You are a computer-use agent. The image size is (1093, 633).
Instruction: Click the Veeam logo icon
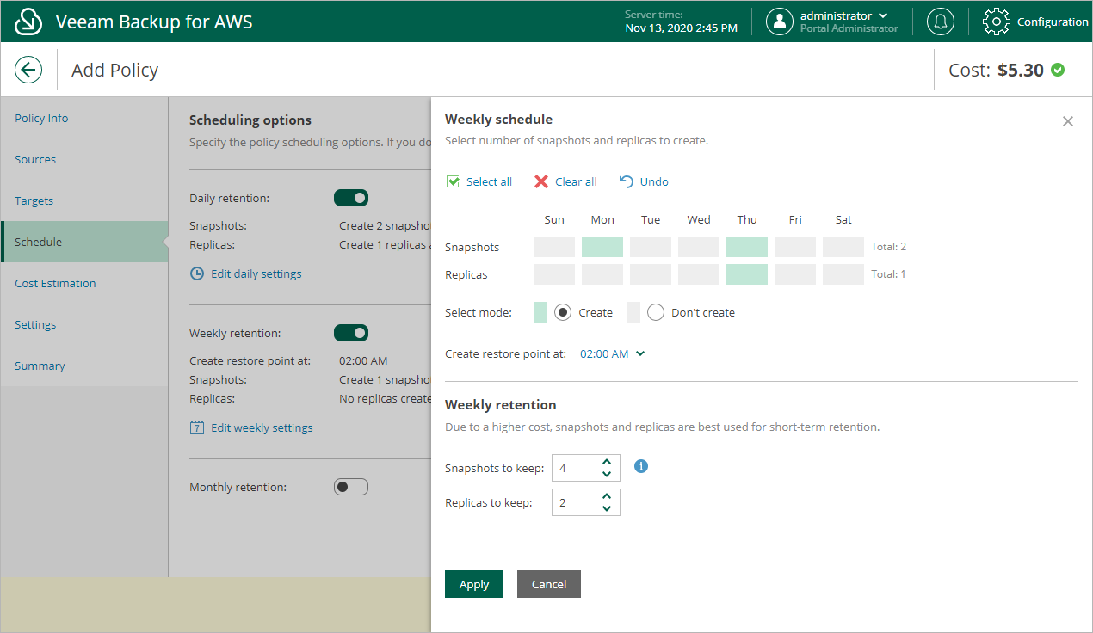tap(28, 22)
